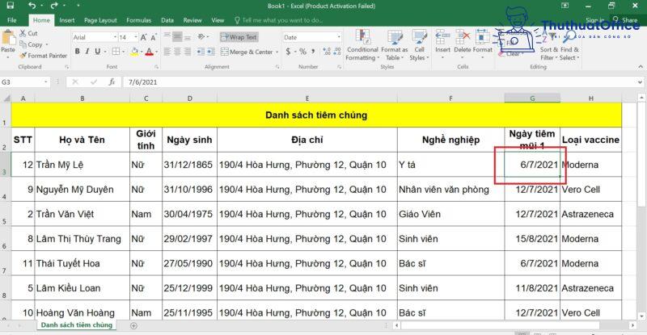647x335 pixels.
Task: Toggle Underline formatting
Action: coord(97,52)
